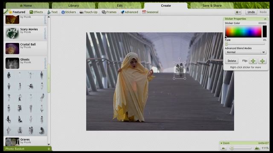This screenshot has width=273, height=153.
Task: Open the Scary Movies sticker category
Action: pyautogui.click(x=25, y=33)
